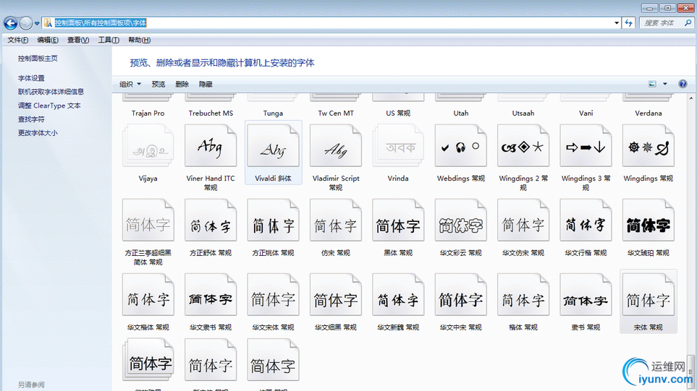The height and width of the screenshot is (391, 697).
Task: Select the 华文宋体 常规 font icon
Action: [x=274, y=295]
